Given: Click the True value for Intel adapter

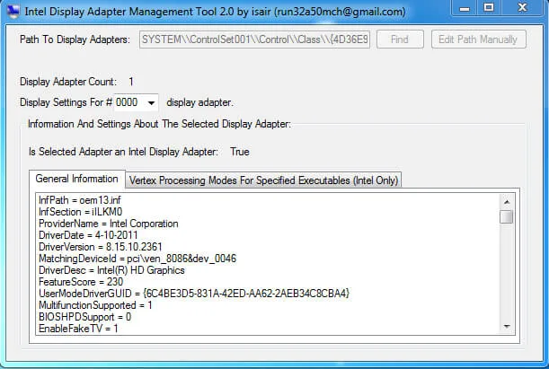Looking at the screenshot, I should coord(240,152).
